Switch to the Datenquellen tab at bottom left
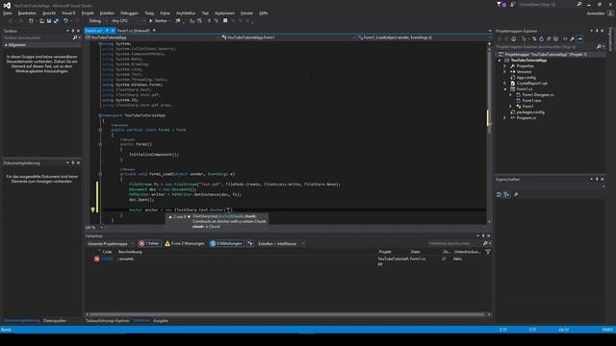 point(55,320)
